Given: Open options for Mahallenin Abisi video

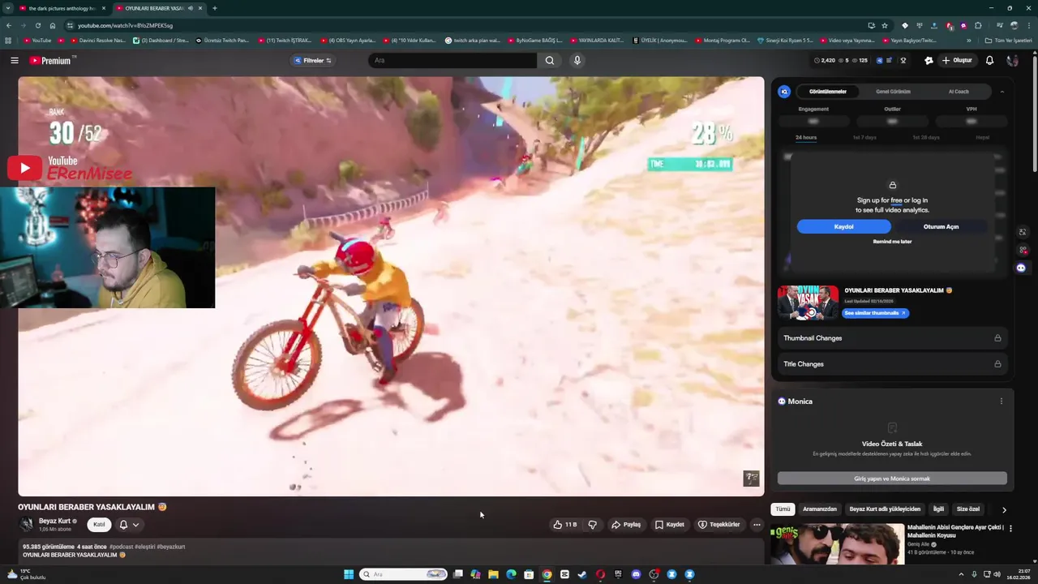Looking at the screenshot, I should 1010,529.
